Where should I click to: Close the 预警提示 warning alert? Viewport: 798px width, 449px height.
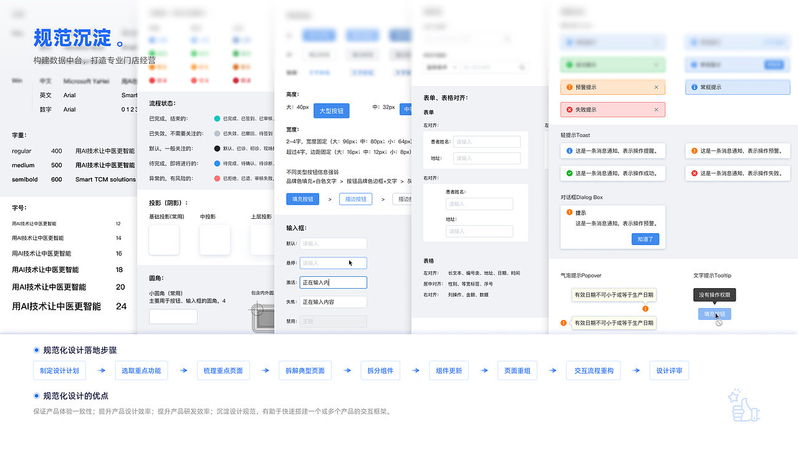click(x=656, y=87)
